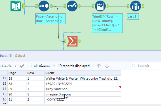This screenshot has height=106, width=161.
Task: Click the Page column header
Action: pos(17,73)
